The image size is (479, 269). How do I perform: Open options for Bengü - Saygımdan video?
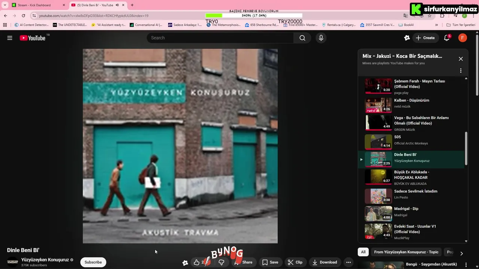[466, 265]
